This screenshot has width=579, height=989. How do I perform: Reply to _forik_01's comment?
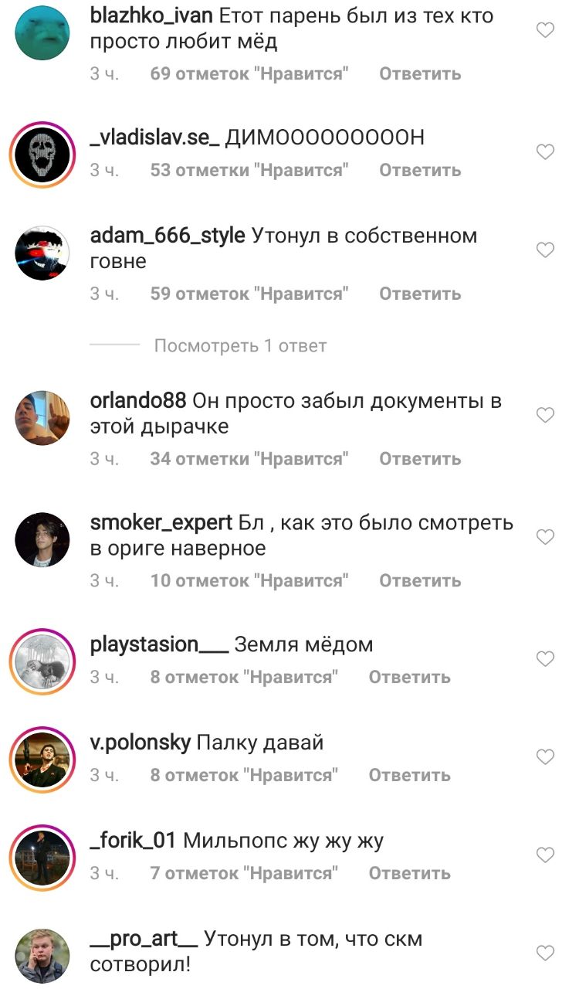(x=409, y=872)
